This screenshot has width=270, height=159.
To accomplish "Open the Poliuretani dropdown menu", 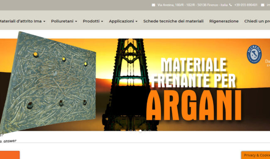I will (64, 21).
